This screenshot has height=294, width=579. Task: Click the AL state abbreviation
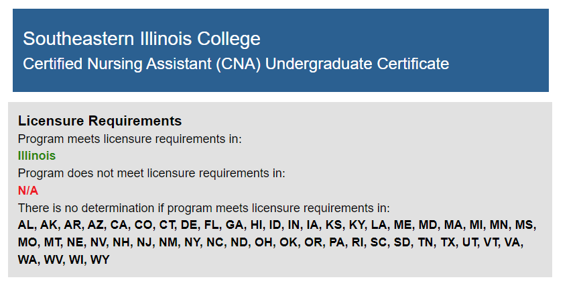[26, 225]
